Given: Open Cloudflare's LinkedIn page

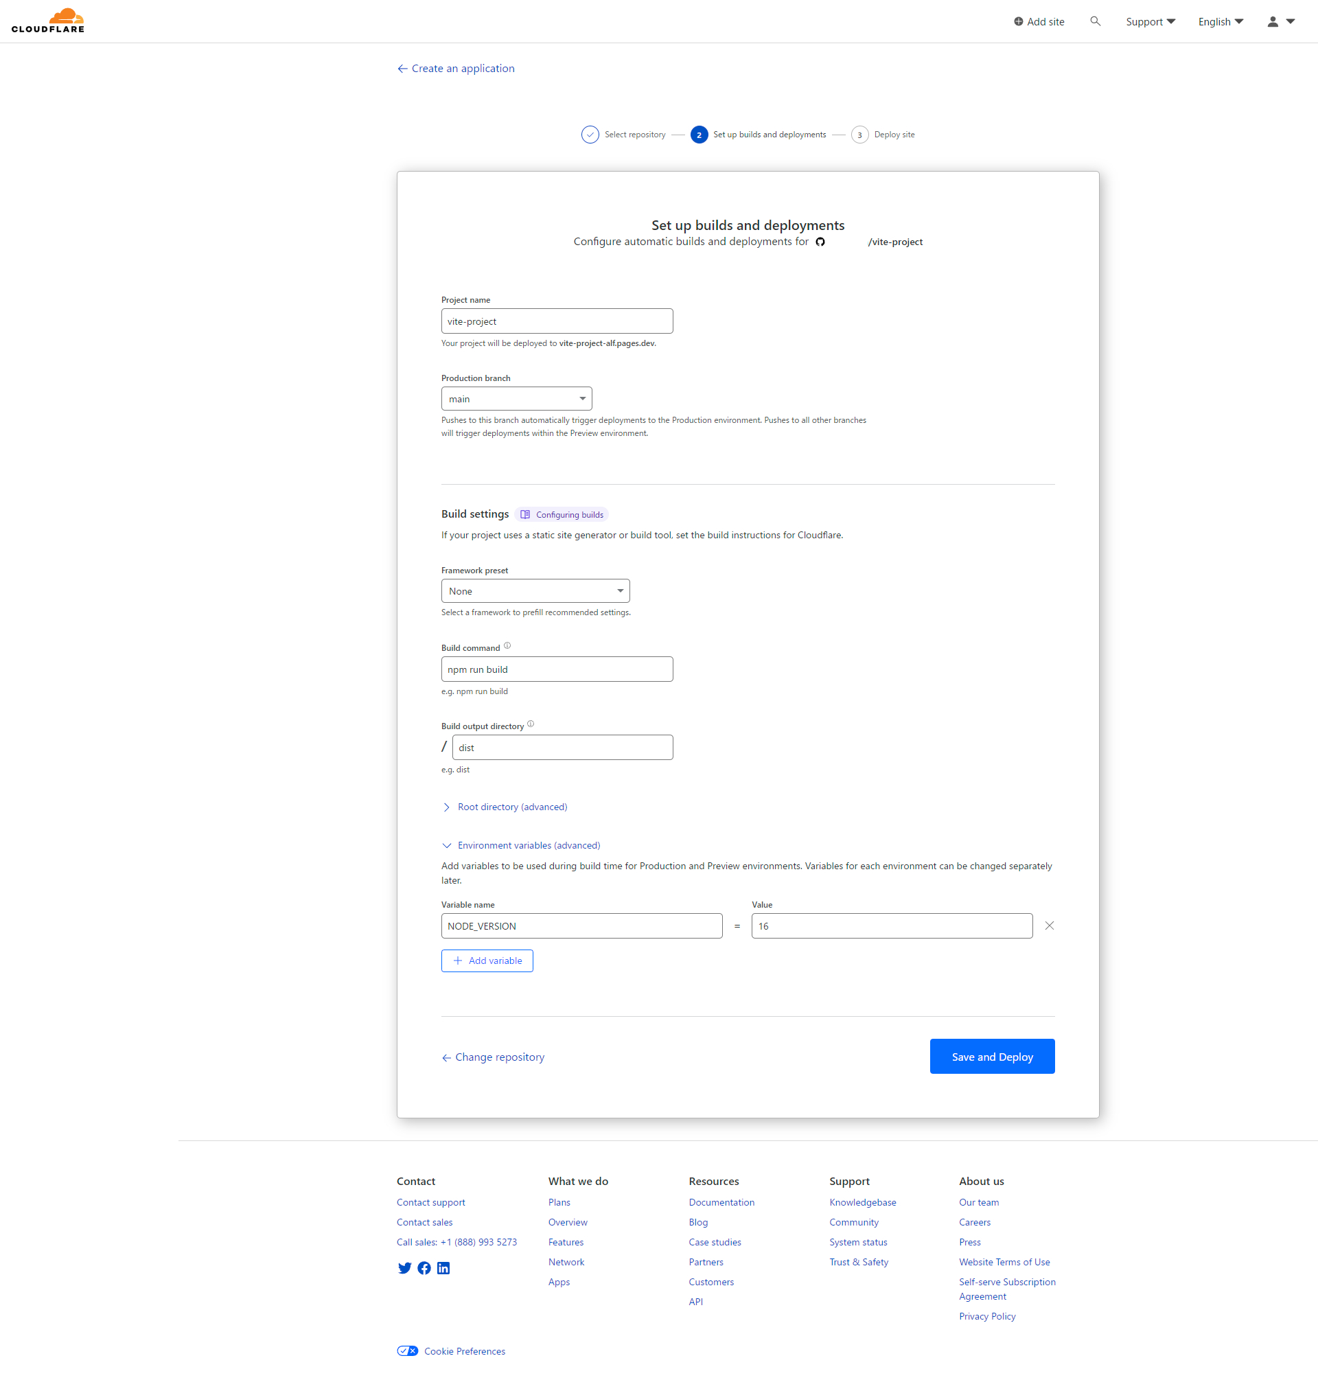Looking at the screenshot, I should (443, 1267).
